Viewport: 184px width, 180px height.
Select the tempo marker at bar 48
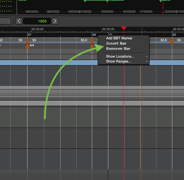(92, 41)
